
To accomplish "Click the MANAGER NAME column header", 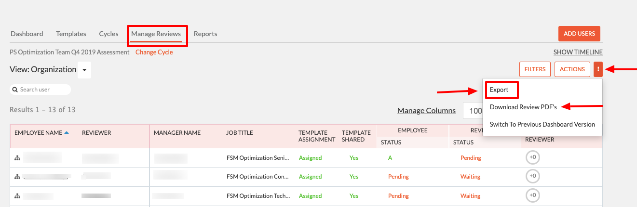I will (x=177, y=133).
